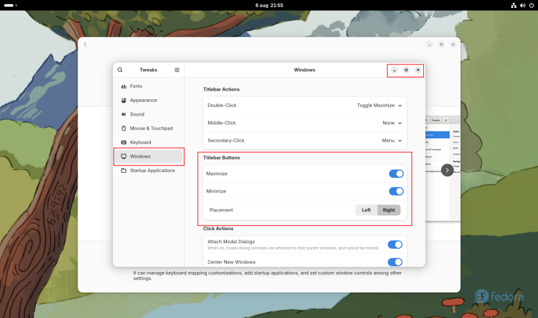This screenshot has width=538, height=318.
Task: Open search in Tweaks sidebar
Action: (x=120, y=70)
